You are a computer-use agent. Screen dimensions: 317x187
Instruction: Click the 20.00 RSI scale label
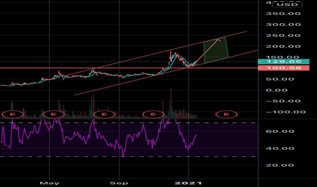(x=280, y=165)
